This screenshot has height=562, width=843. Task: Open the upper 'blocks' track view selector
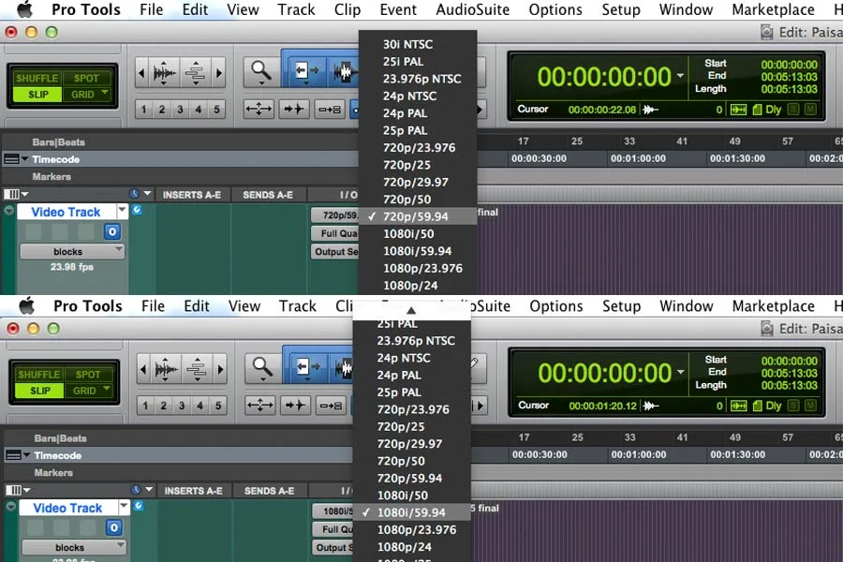(x=72, y=251)
